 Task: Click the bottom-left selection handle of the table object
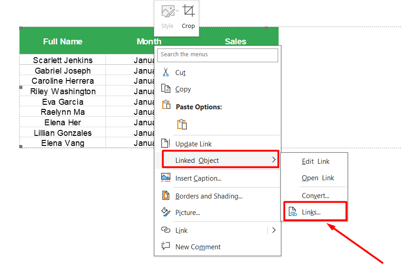[x=21, y=146]
